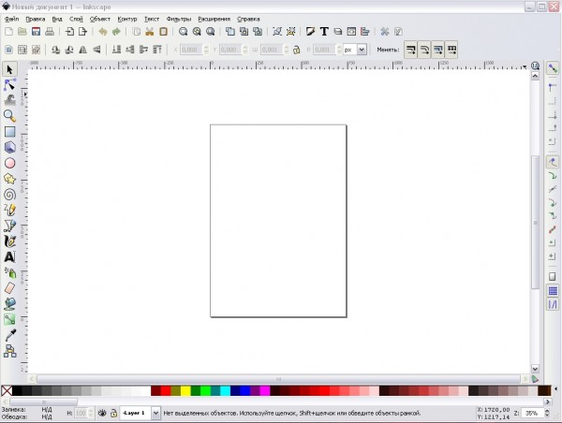
Task: Select the Dropper color picker tool
Action: (9, 335)
